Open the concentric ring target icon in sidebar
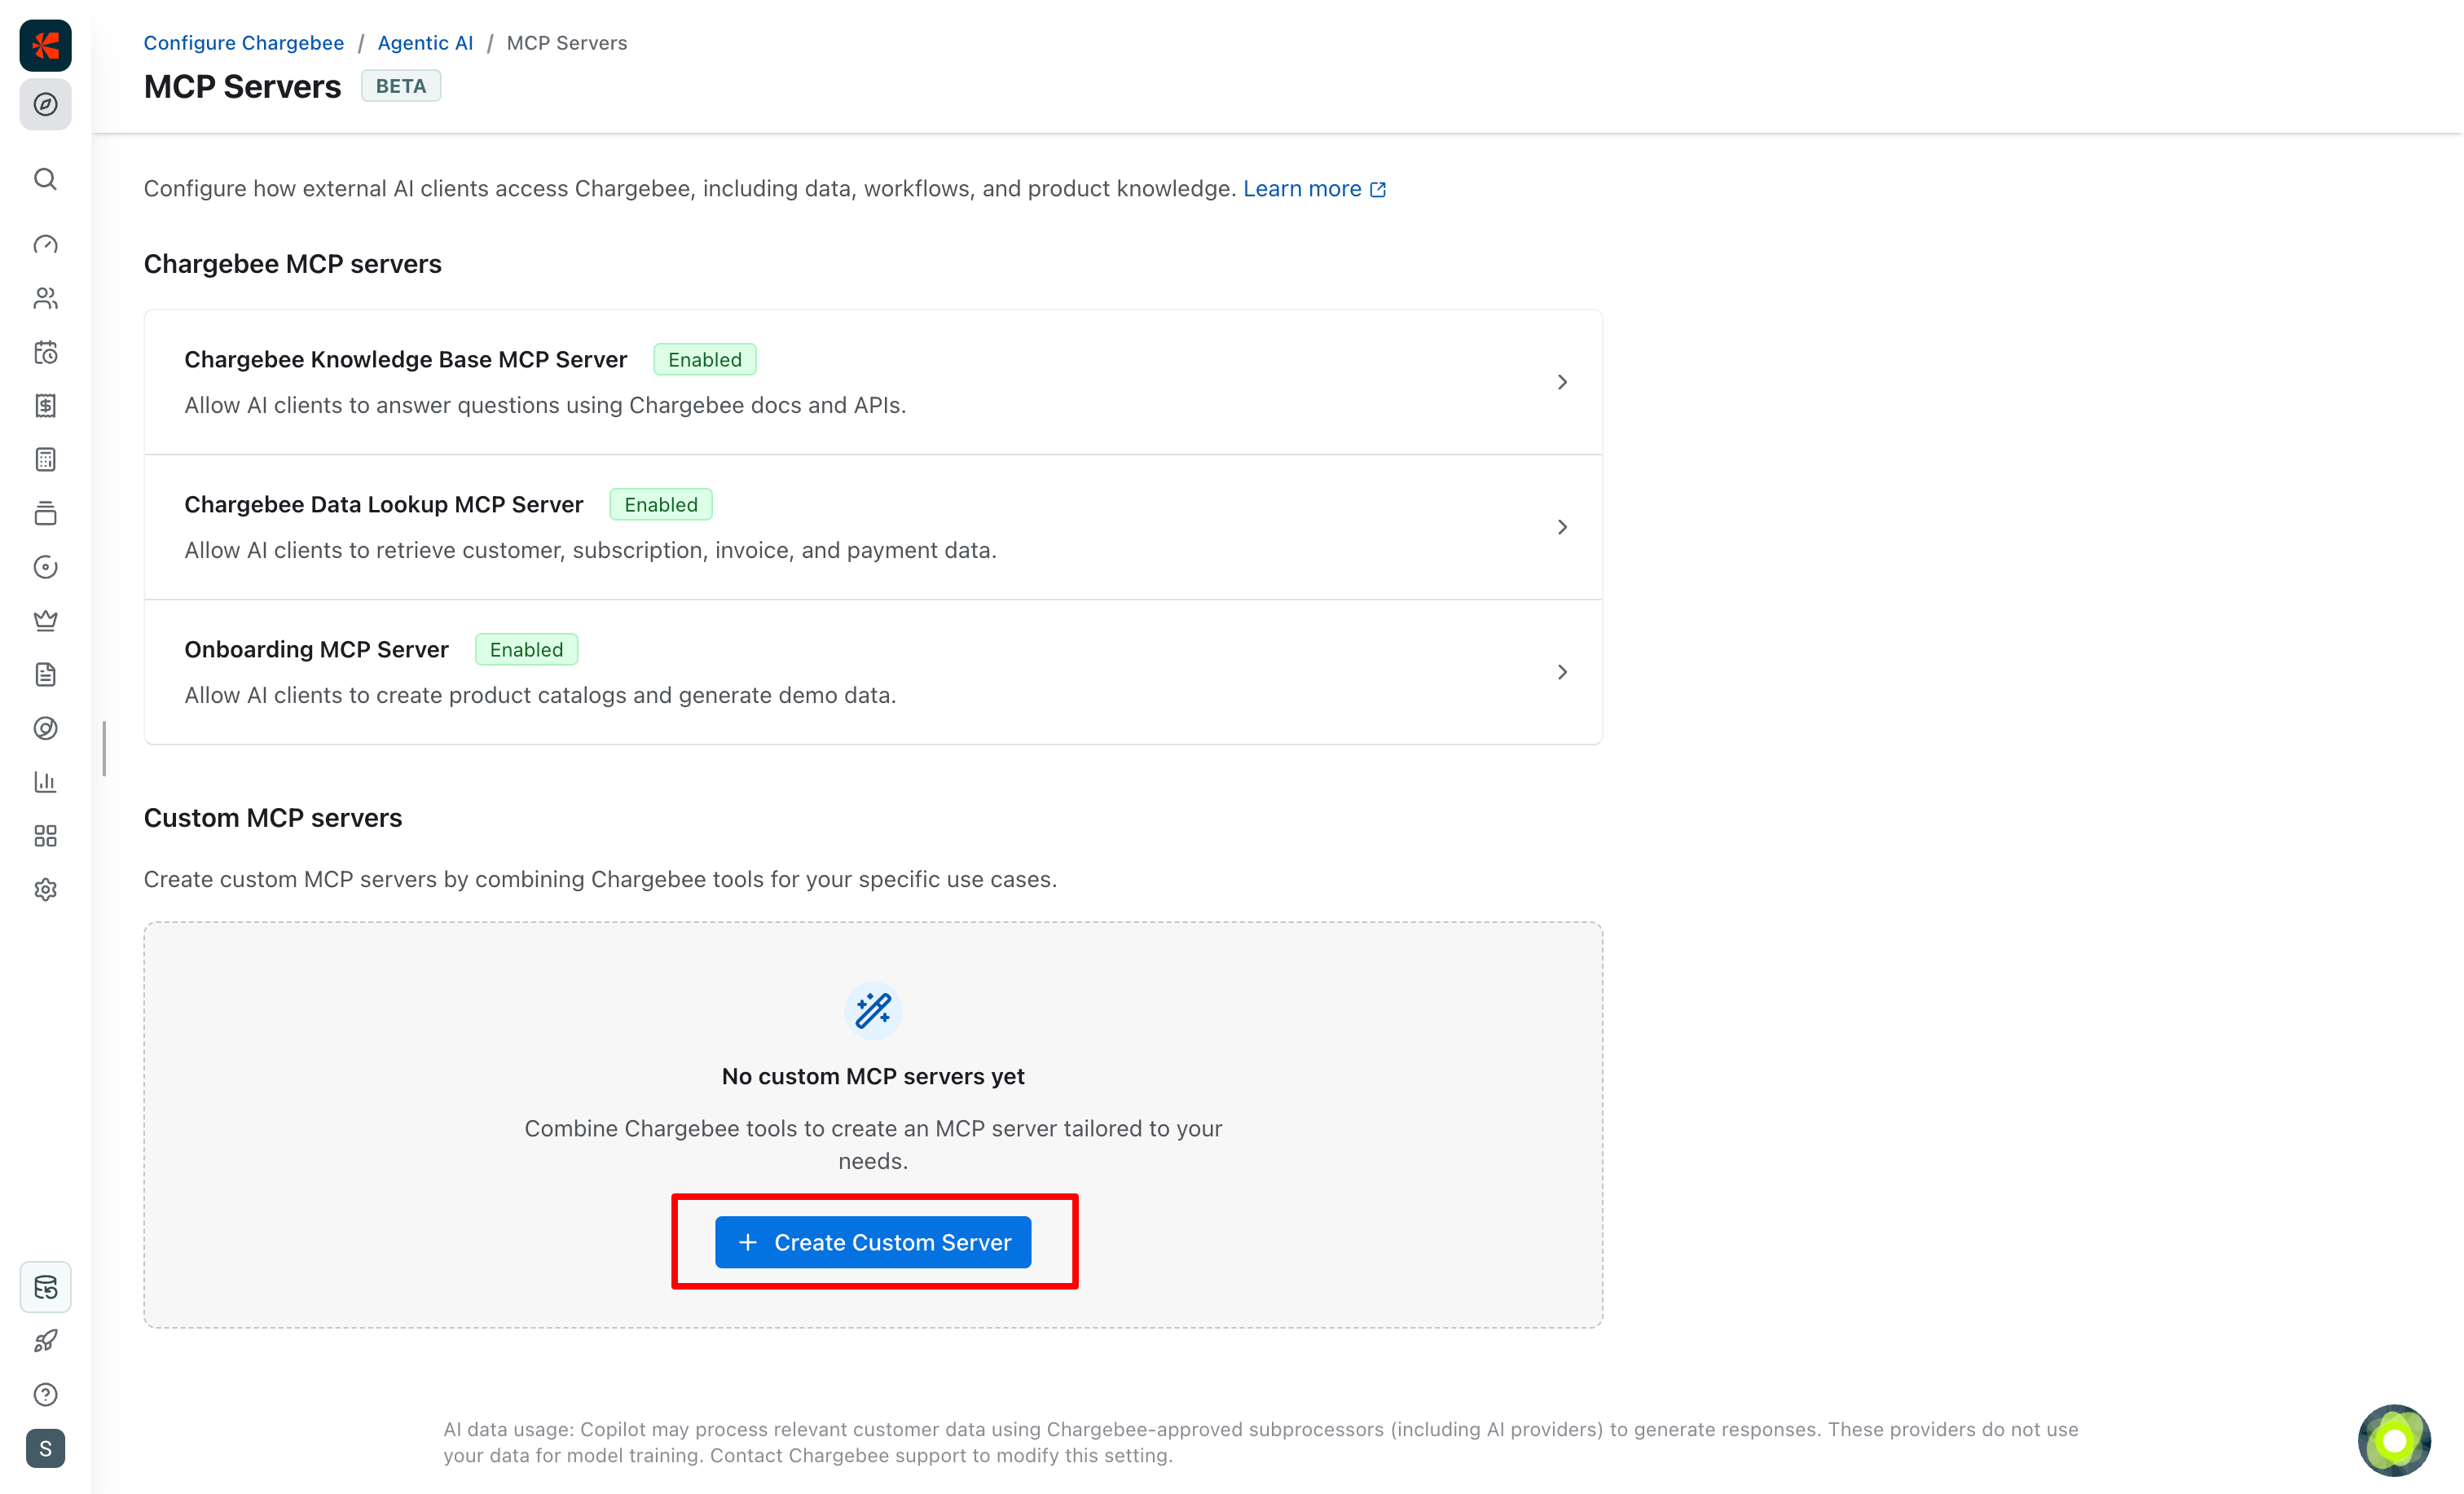This screenshot has height=1494, width=2464. 45,728
